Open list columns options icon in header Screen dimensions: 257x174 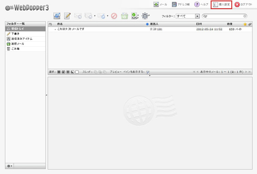point(50,24)
